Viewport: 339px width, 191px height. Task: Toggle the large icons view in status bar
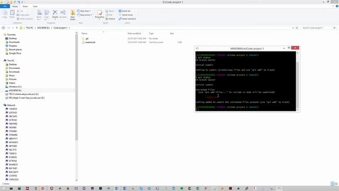coord(336,184)
